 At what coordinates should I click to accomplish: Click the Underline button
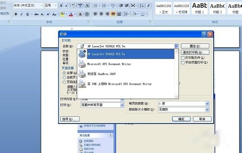click(27, 14)
